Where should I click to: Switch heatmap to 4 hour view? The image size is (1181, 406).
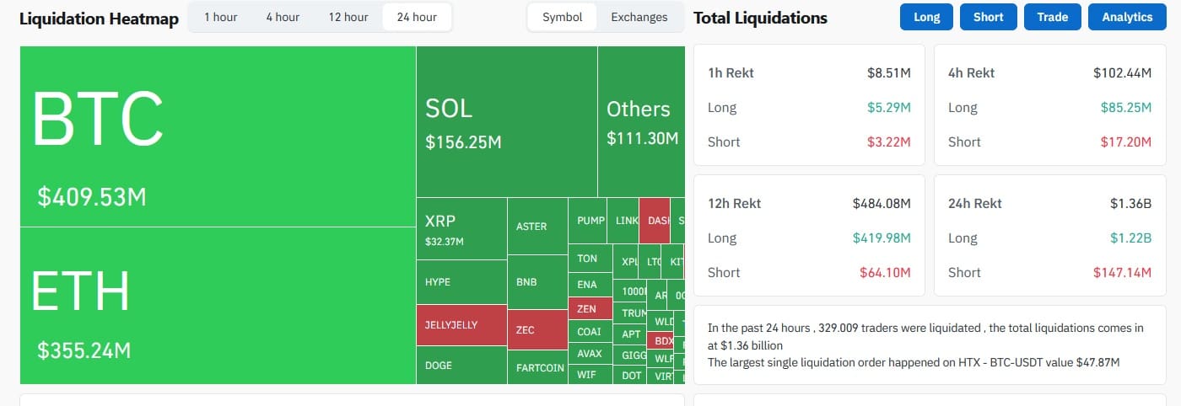pos(283,17)
